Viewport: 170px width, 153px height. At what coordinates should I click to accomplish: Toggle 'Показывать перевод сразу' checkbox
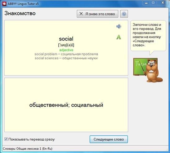click(x=6, y=139)
